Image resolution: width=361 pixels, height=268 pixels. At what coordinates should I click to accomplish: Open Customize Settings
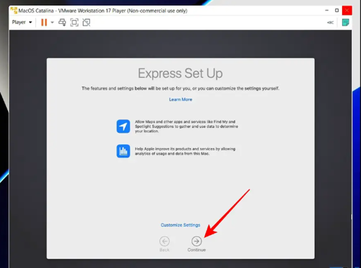[x=181, y=225]
